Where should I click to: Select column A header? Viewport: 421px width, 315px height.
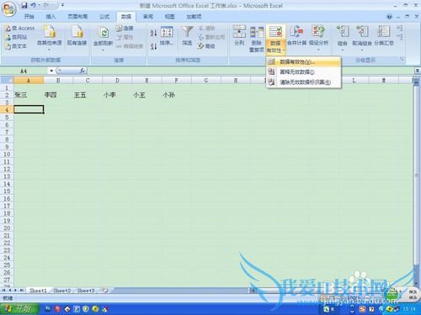29,81
